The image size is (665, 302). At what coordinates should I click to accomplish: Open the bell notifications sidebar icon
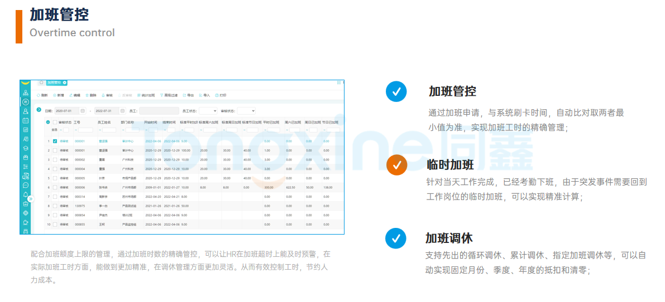coord(26,194)
